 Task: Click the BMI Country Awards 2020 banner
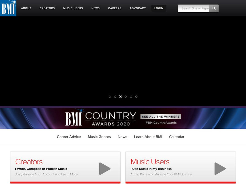point(123,118)
